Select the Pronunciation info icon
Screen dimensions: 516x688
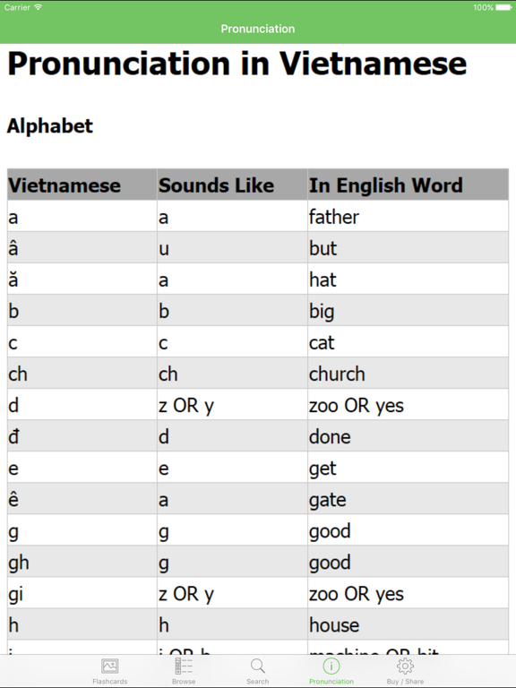pyautogui.click(x=331, y=666)
